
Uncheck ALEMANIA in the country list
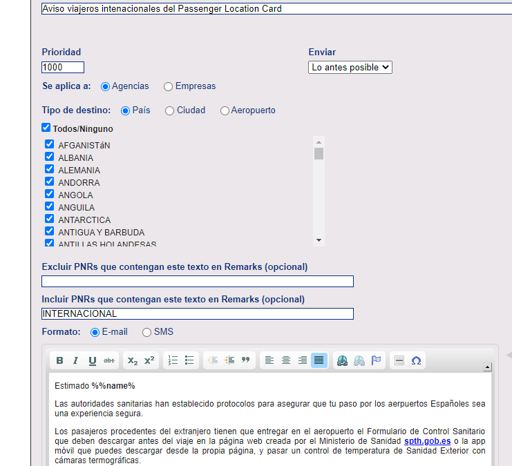coord(50,169)
